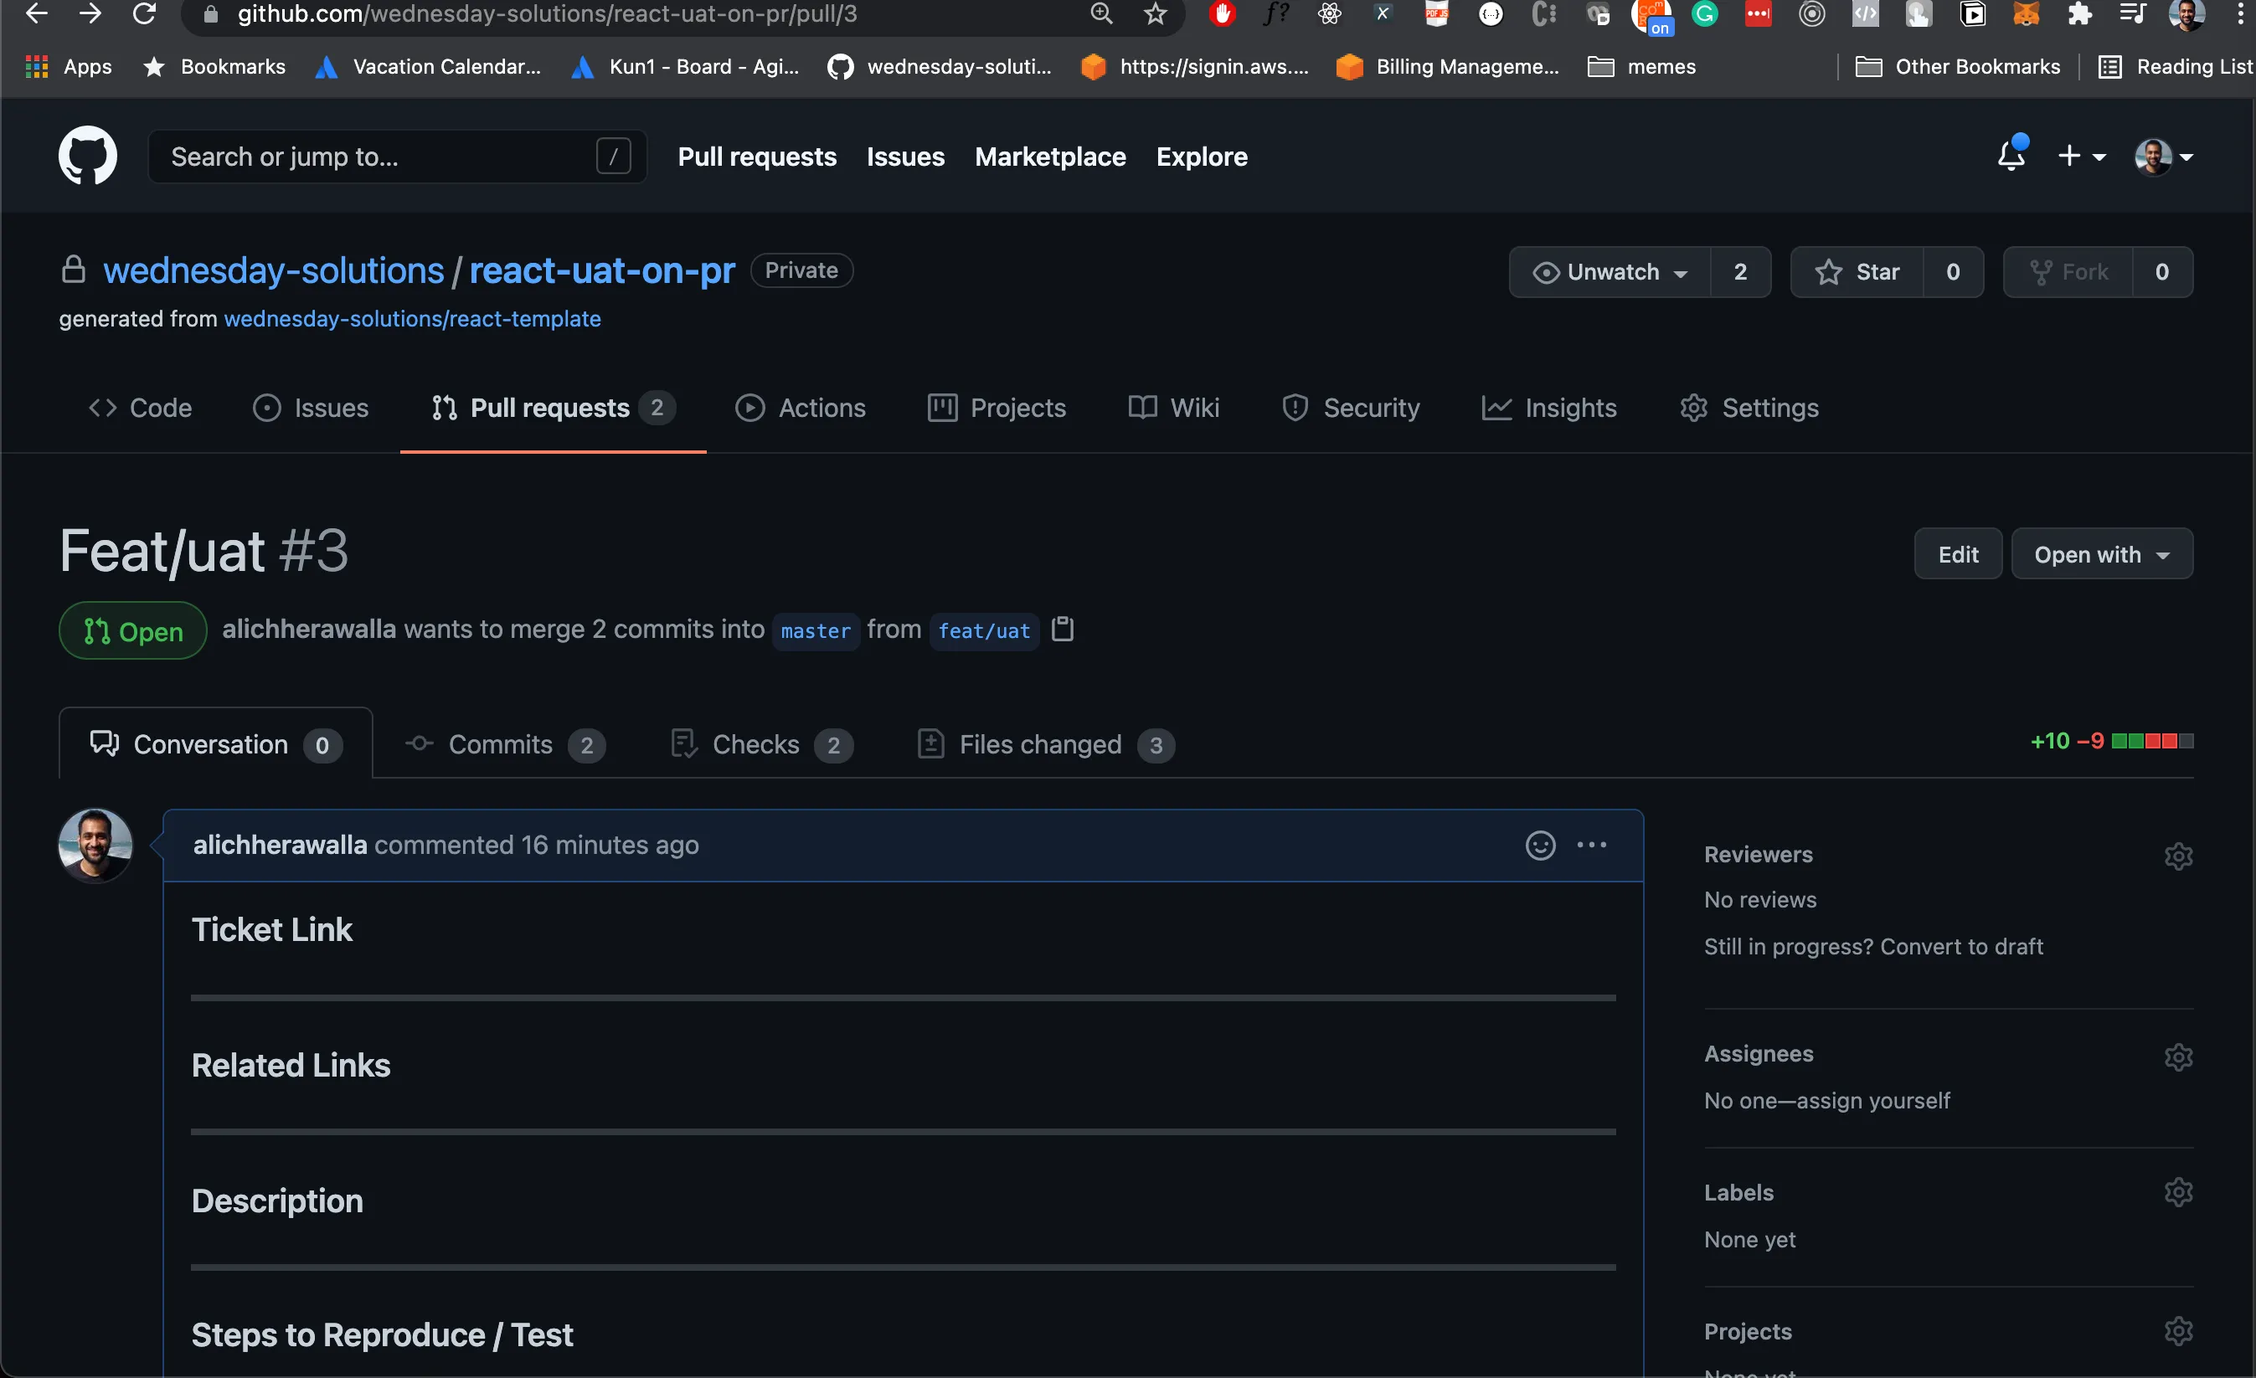This screenshot has height=1378, width=2256.
Task: Go back in browser history
Action: (37, 13)
